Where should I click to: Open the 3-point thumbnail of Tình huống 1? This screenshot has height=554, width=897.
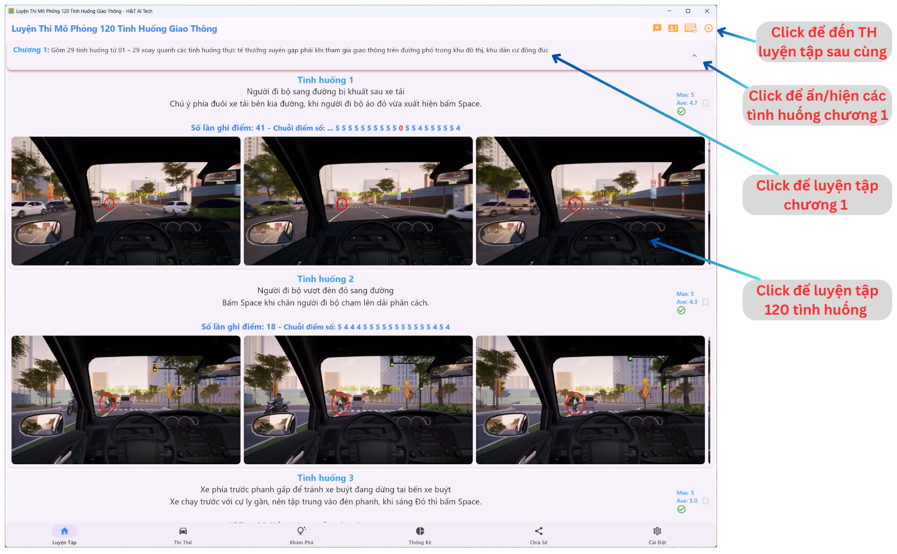(x=590, y=201)
